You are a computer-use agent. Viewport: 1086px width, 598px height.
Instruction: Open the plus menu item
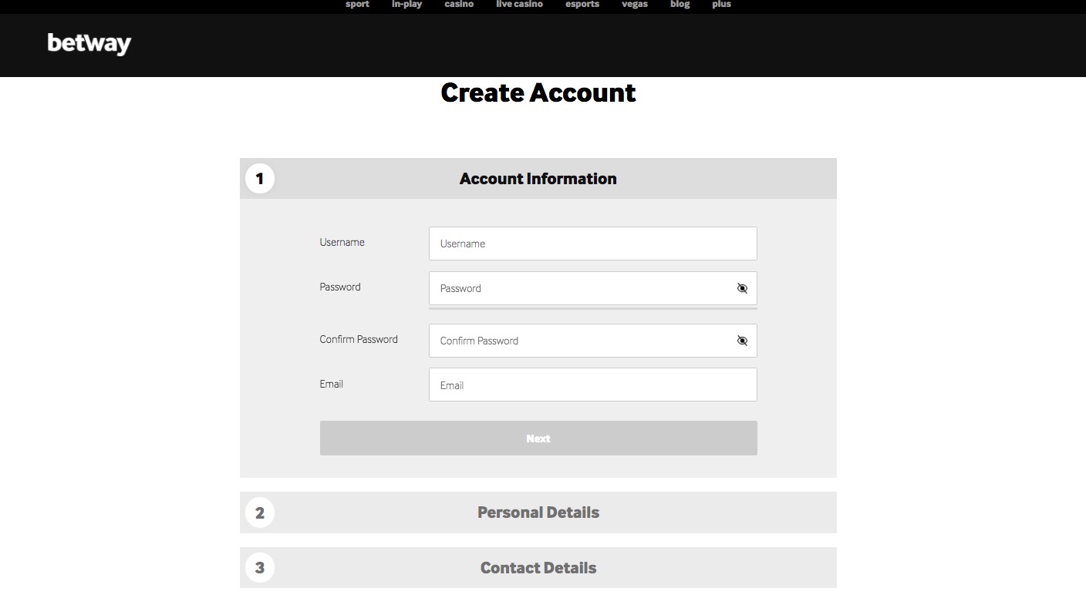720,4
